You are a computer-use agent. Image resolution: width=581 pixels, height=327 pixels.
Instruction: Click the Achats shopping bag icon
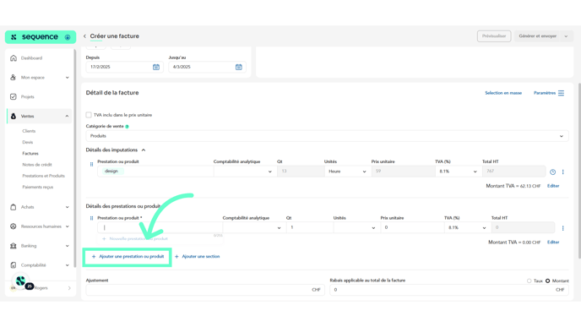pyautogui.click(x=14, y=207)
